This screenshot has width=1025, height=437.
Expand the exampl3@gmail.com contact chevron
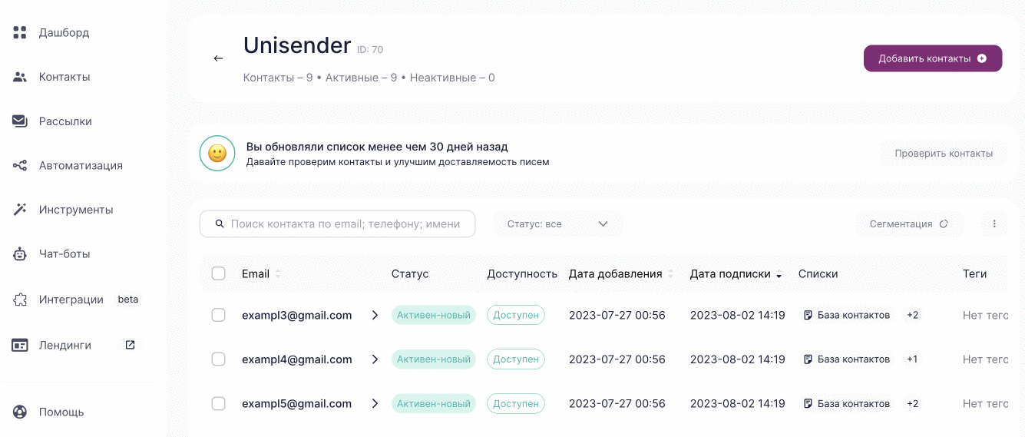(375, 315)
